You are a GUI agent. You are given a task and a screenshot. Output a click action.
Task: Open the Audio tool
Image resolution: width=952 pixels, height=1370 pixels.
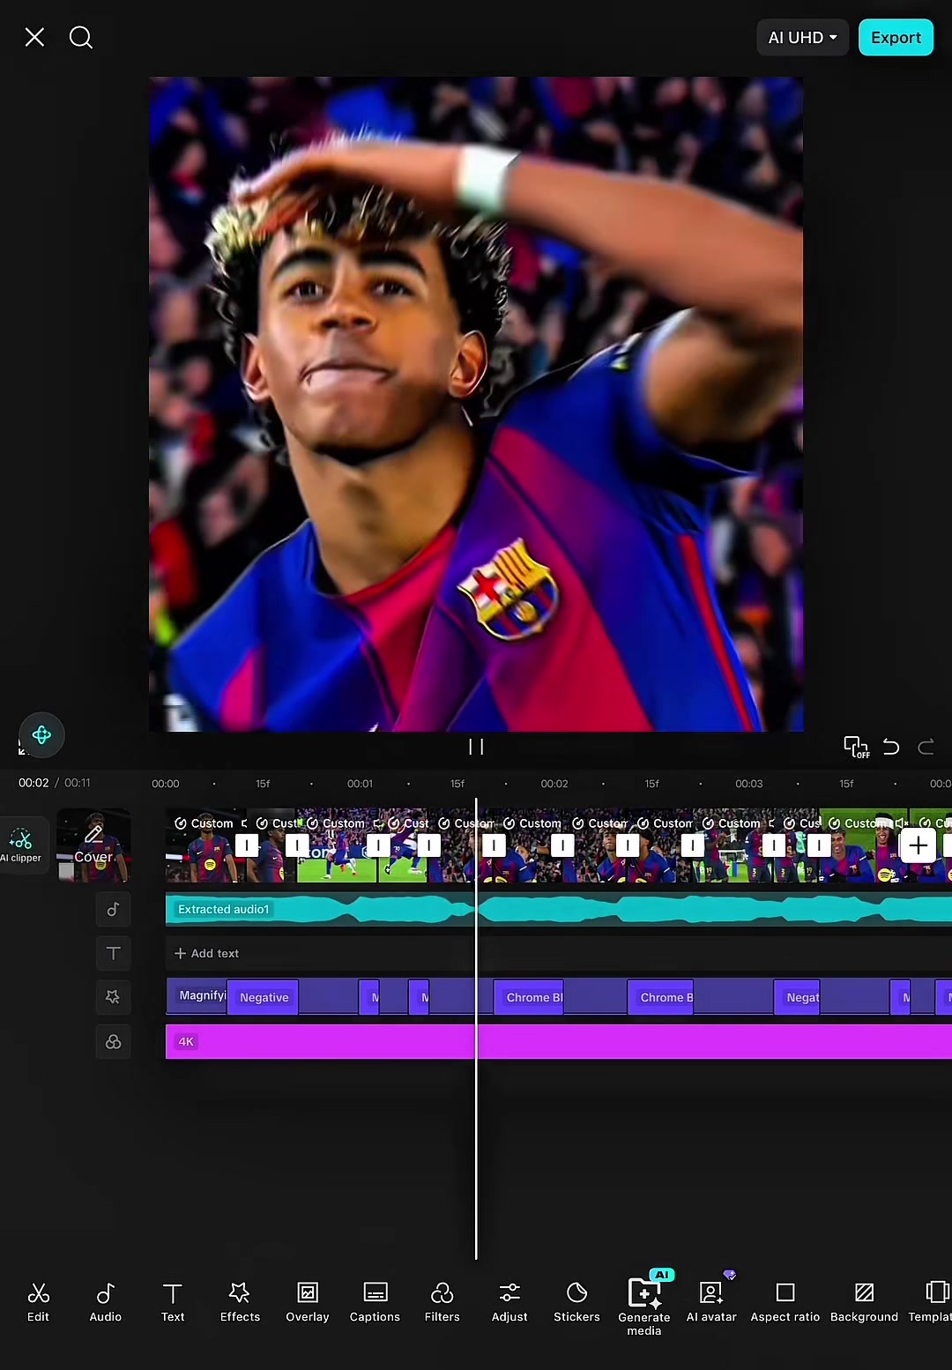pos(105,1302)
